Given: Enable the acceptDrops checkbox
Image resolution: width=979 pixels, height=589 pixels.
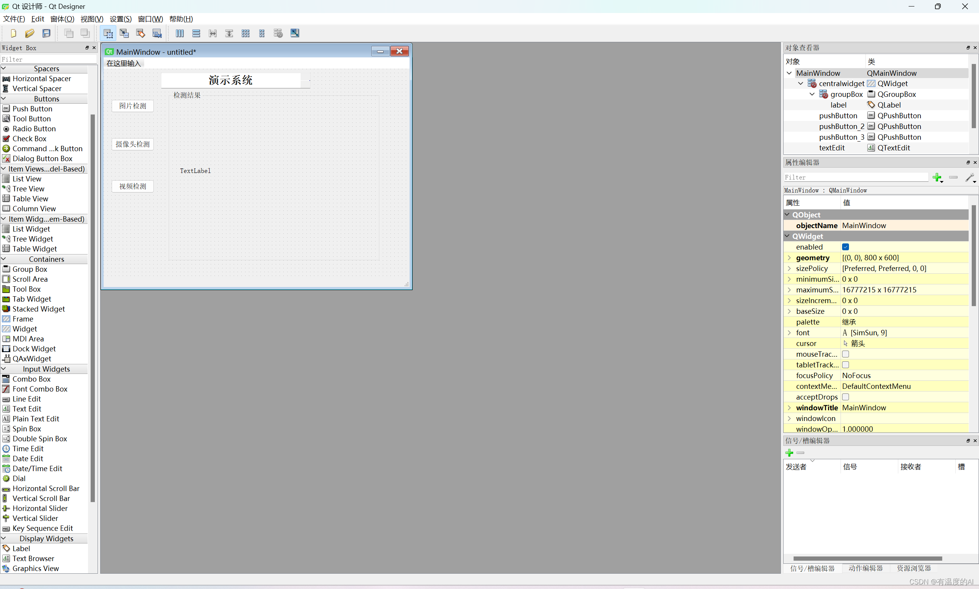Looking at the screenshot, I should (846, 397).
